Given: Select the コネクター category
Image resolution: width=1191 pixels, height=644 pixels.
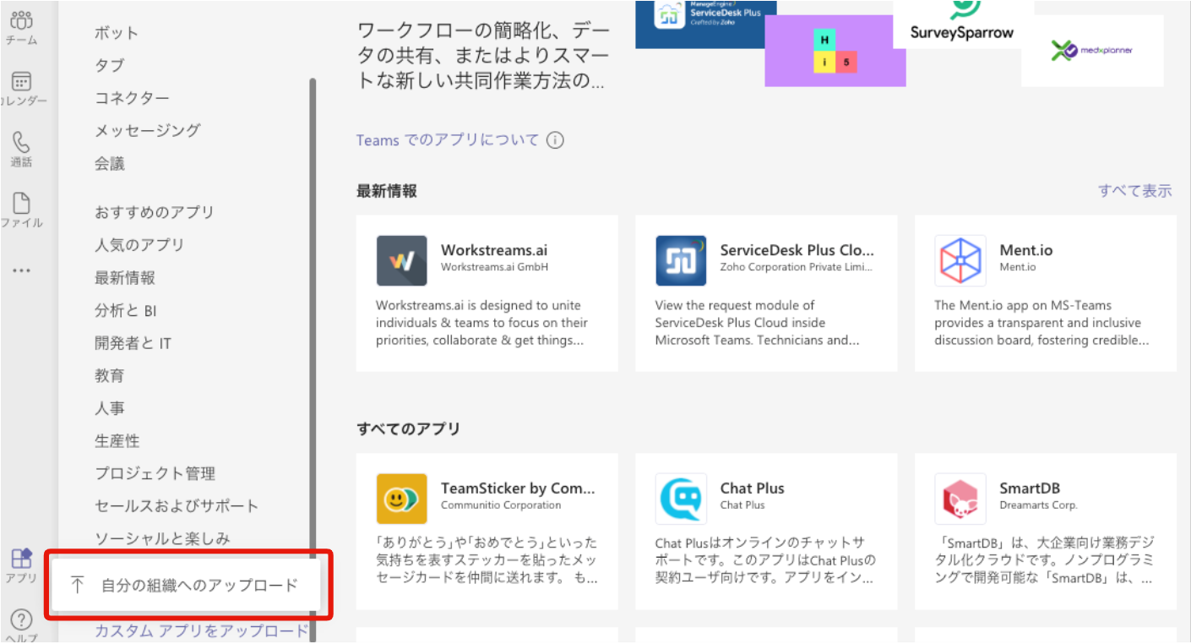Looking at the screenshot, I should pos(132,98).
